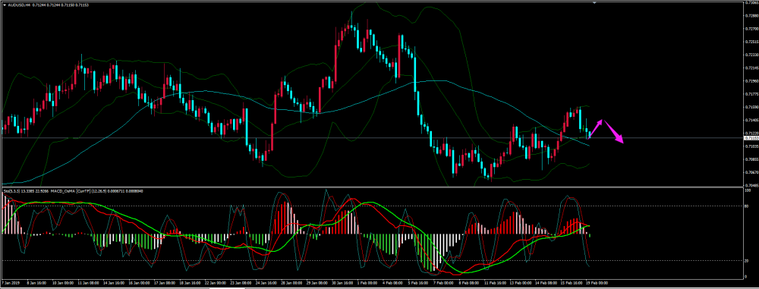Viewport: 759px width, 289px height.
Task: Click the 7 Jan 2019 date label
Action: coord(11,283)
